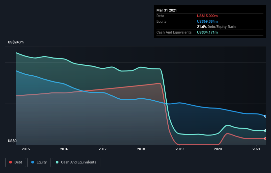Click the Equity label in tooltip
This screenshot has width=271, height=173.
tap(161, 21)
